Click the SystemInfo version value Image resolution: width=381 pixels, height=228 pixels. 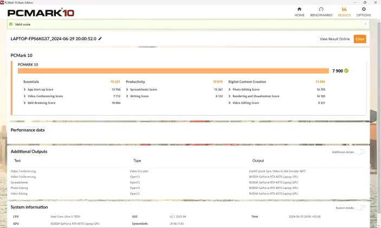[x=176, y=224]
